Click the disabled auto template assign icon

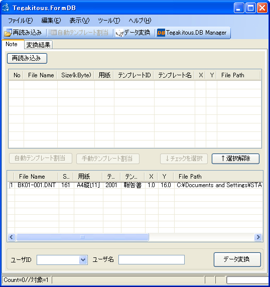tap(53, 33)
